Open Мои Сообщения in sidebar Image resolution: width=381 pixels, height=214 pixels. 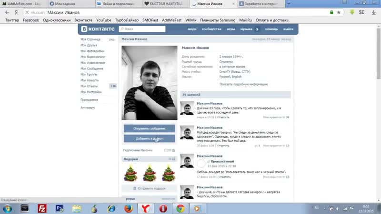coord(91,68)
